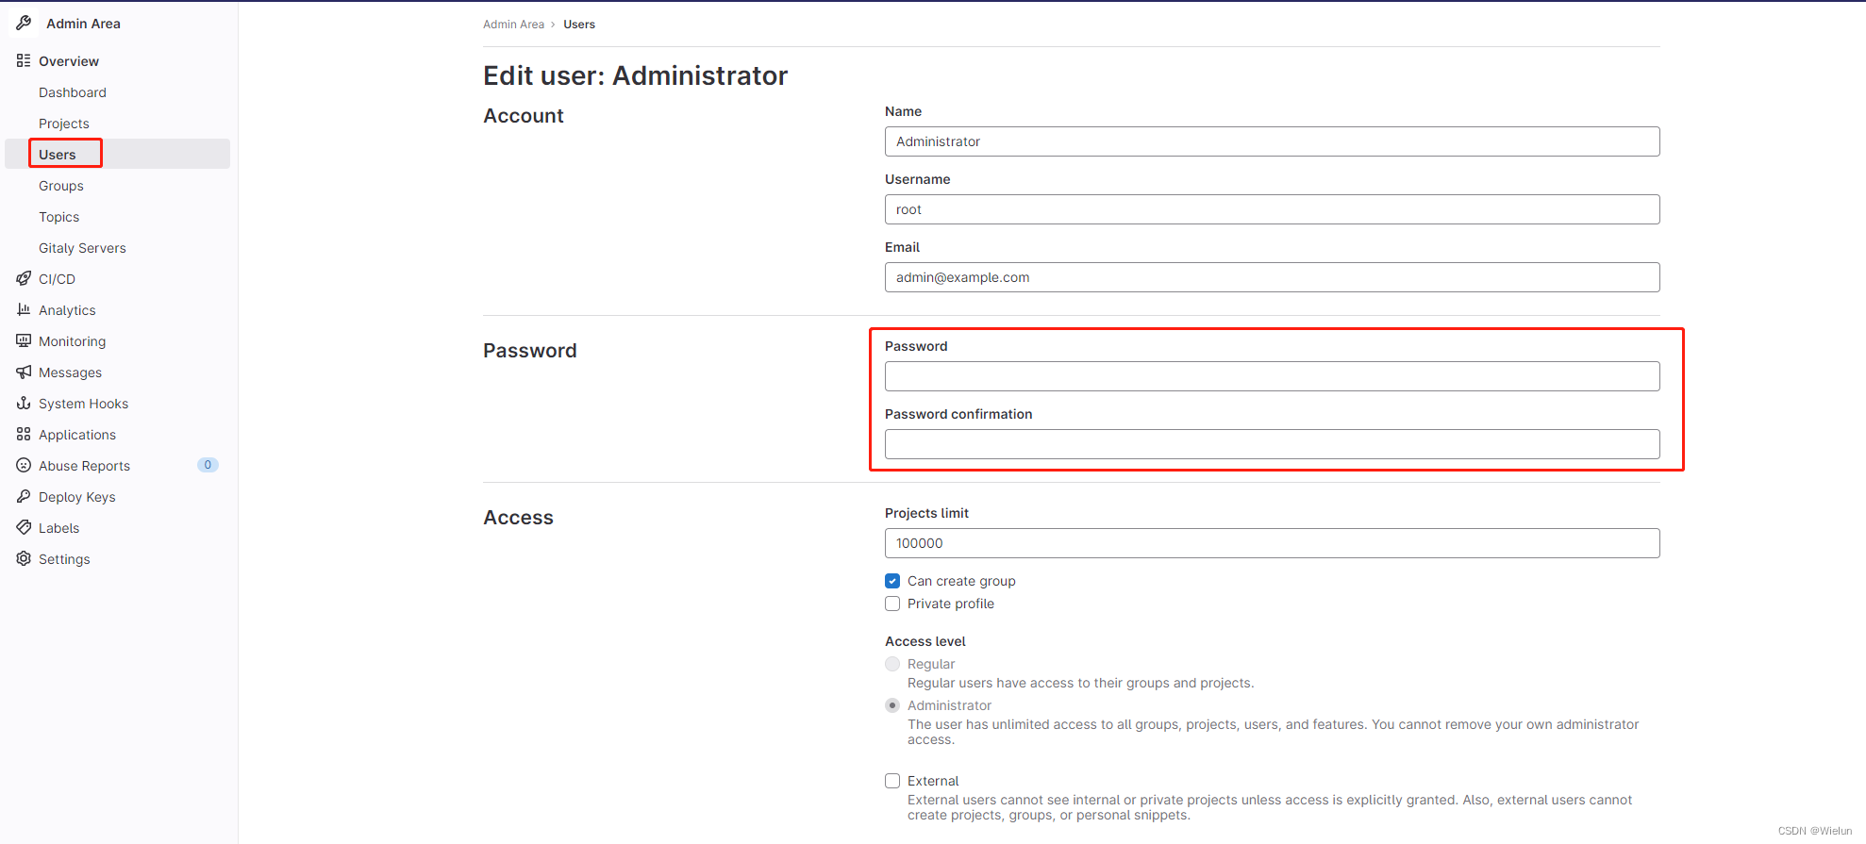1866x844 pixels.
Task: Click the Abuse Reports face icon
Action: click(x=24, y=465)
